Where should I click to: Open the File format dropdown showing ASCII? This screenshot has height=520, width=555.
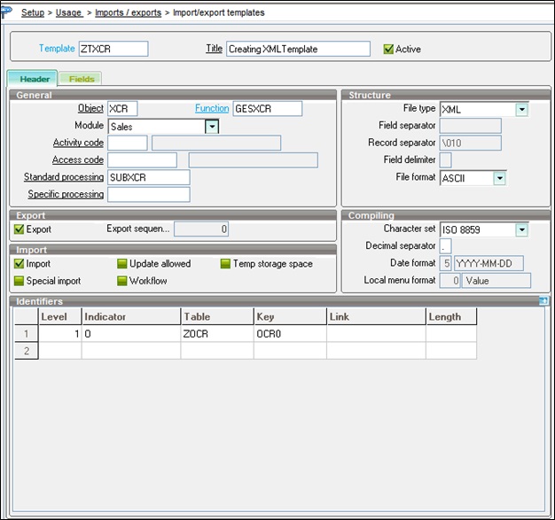(x=499, y=178)
